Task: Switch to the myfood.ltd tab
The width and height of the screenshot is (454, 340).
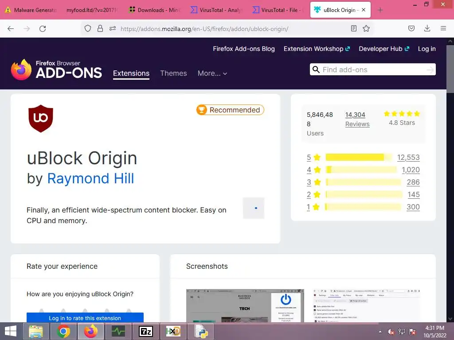Action: [91, 10]
